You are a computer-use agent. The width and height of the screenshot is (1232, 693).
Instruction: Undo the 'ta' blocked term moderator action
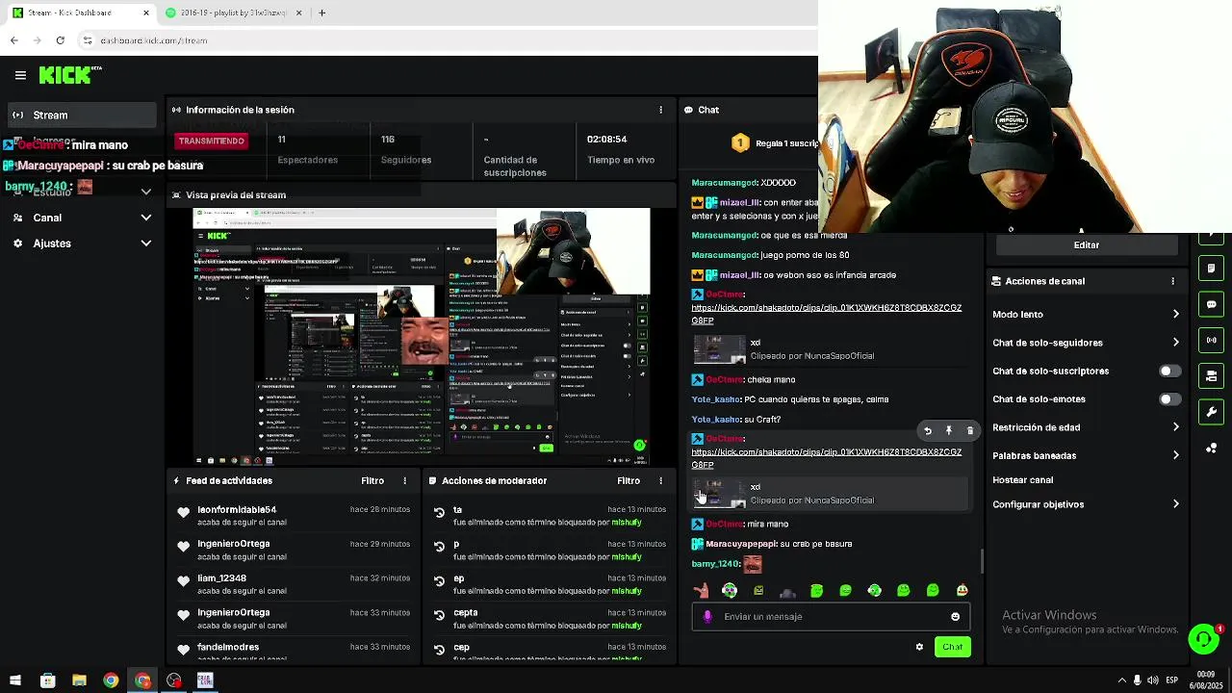[x=440, y=513]
